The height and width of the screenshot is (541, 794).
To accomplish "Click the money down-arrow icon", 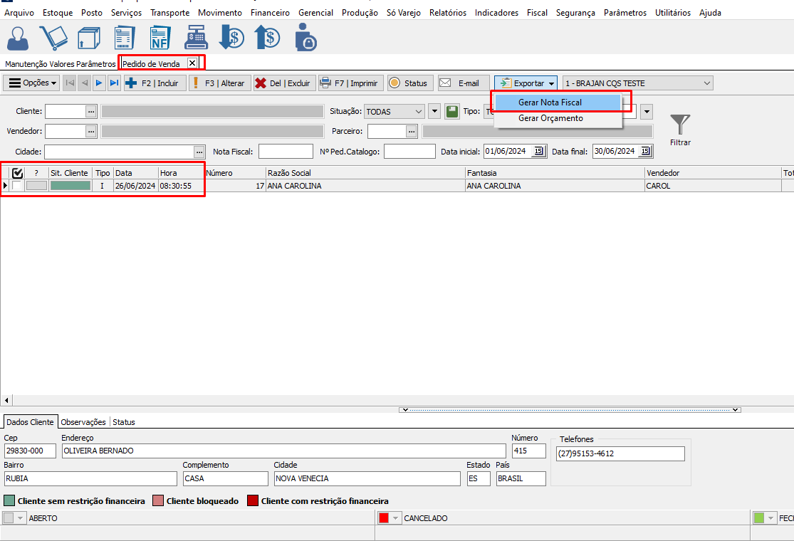I will pyautogui.click(x=231, y=38).
